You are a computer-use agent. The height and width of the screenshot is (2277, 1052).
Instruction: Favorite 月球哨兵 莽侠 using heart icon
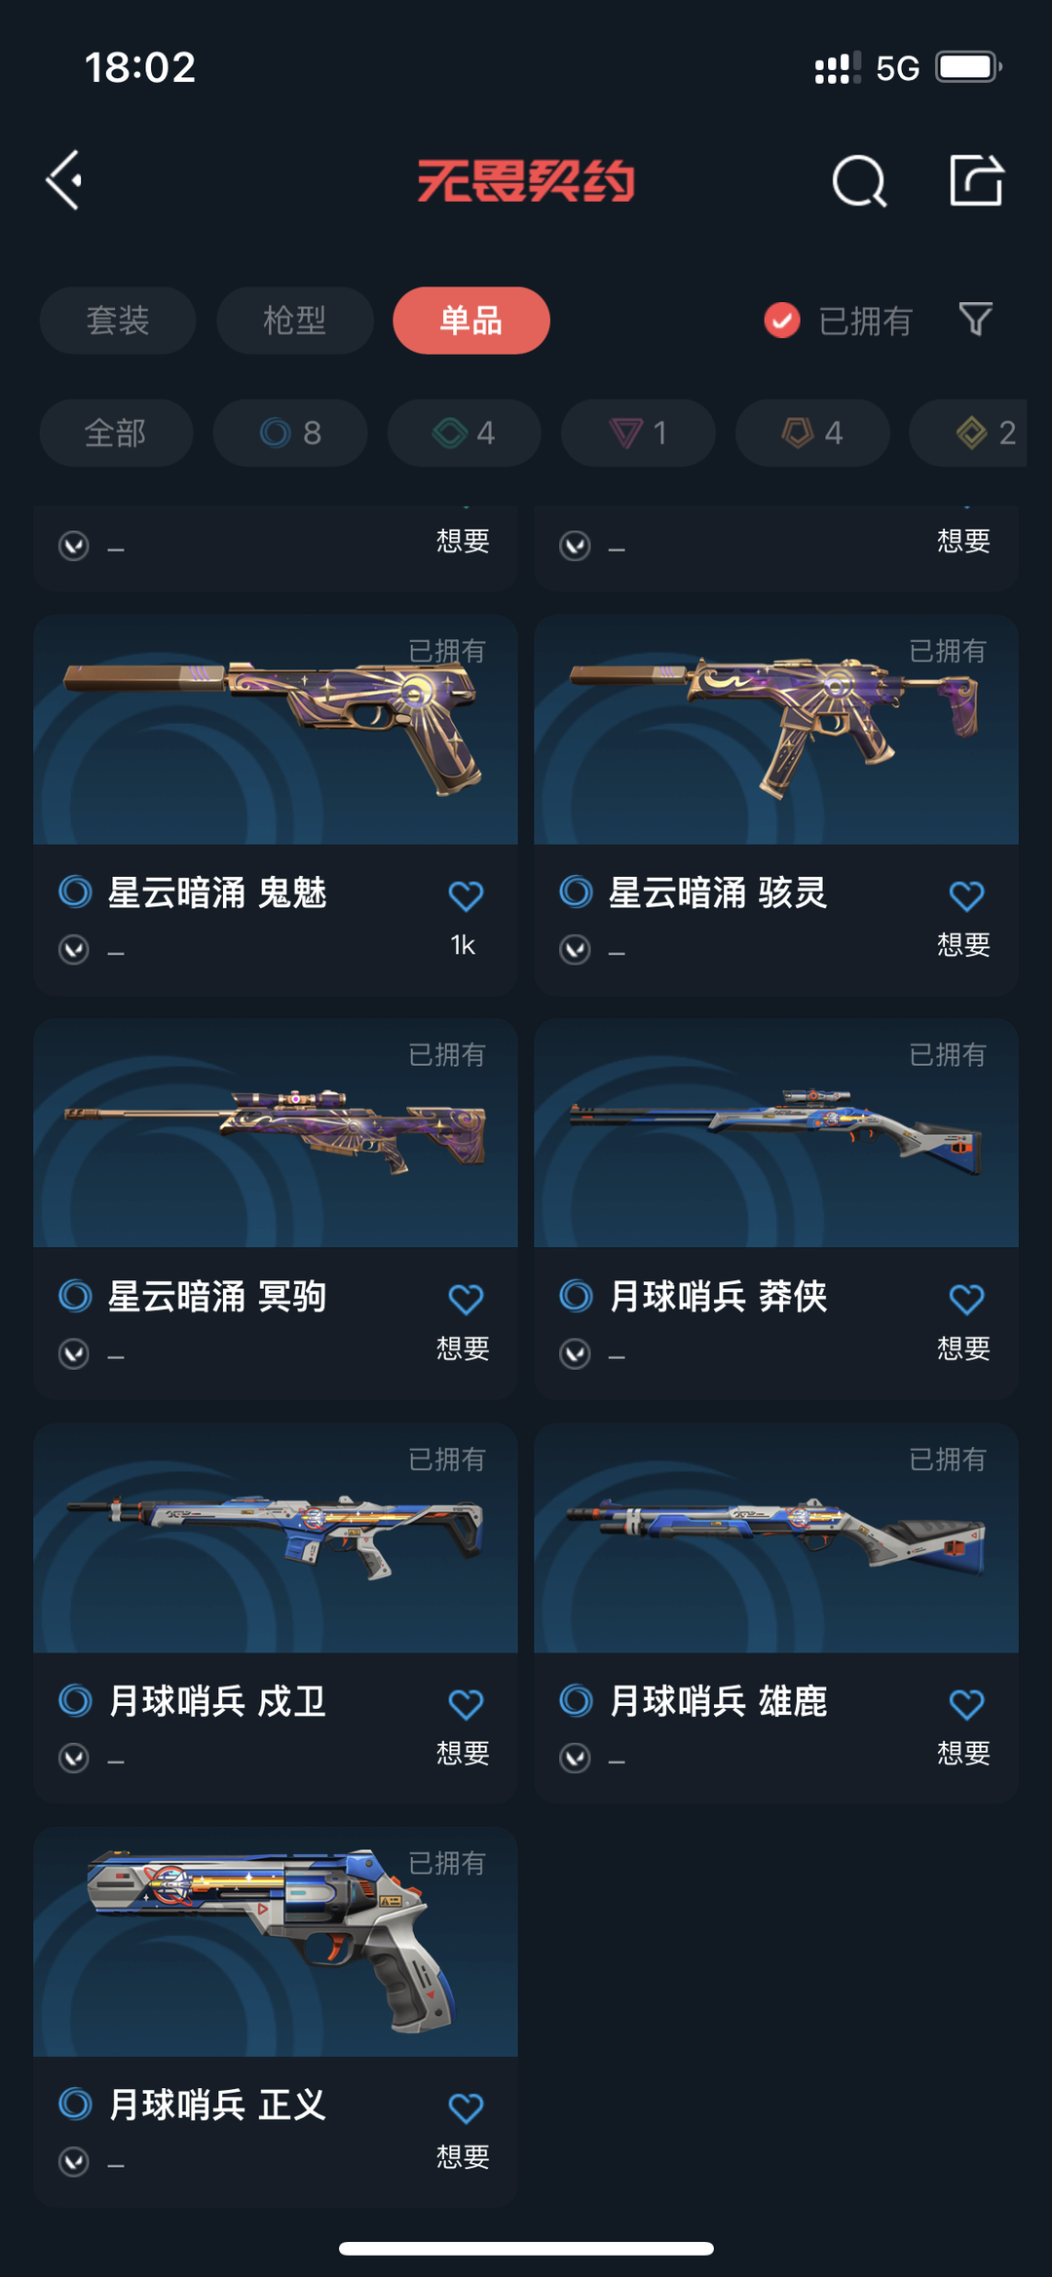click(966, 1299)
